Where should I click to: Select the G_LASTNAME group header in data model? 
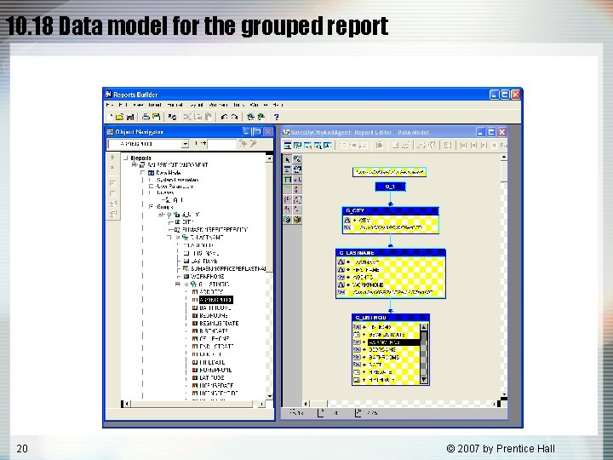390,253
